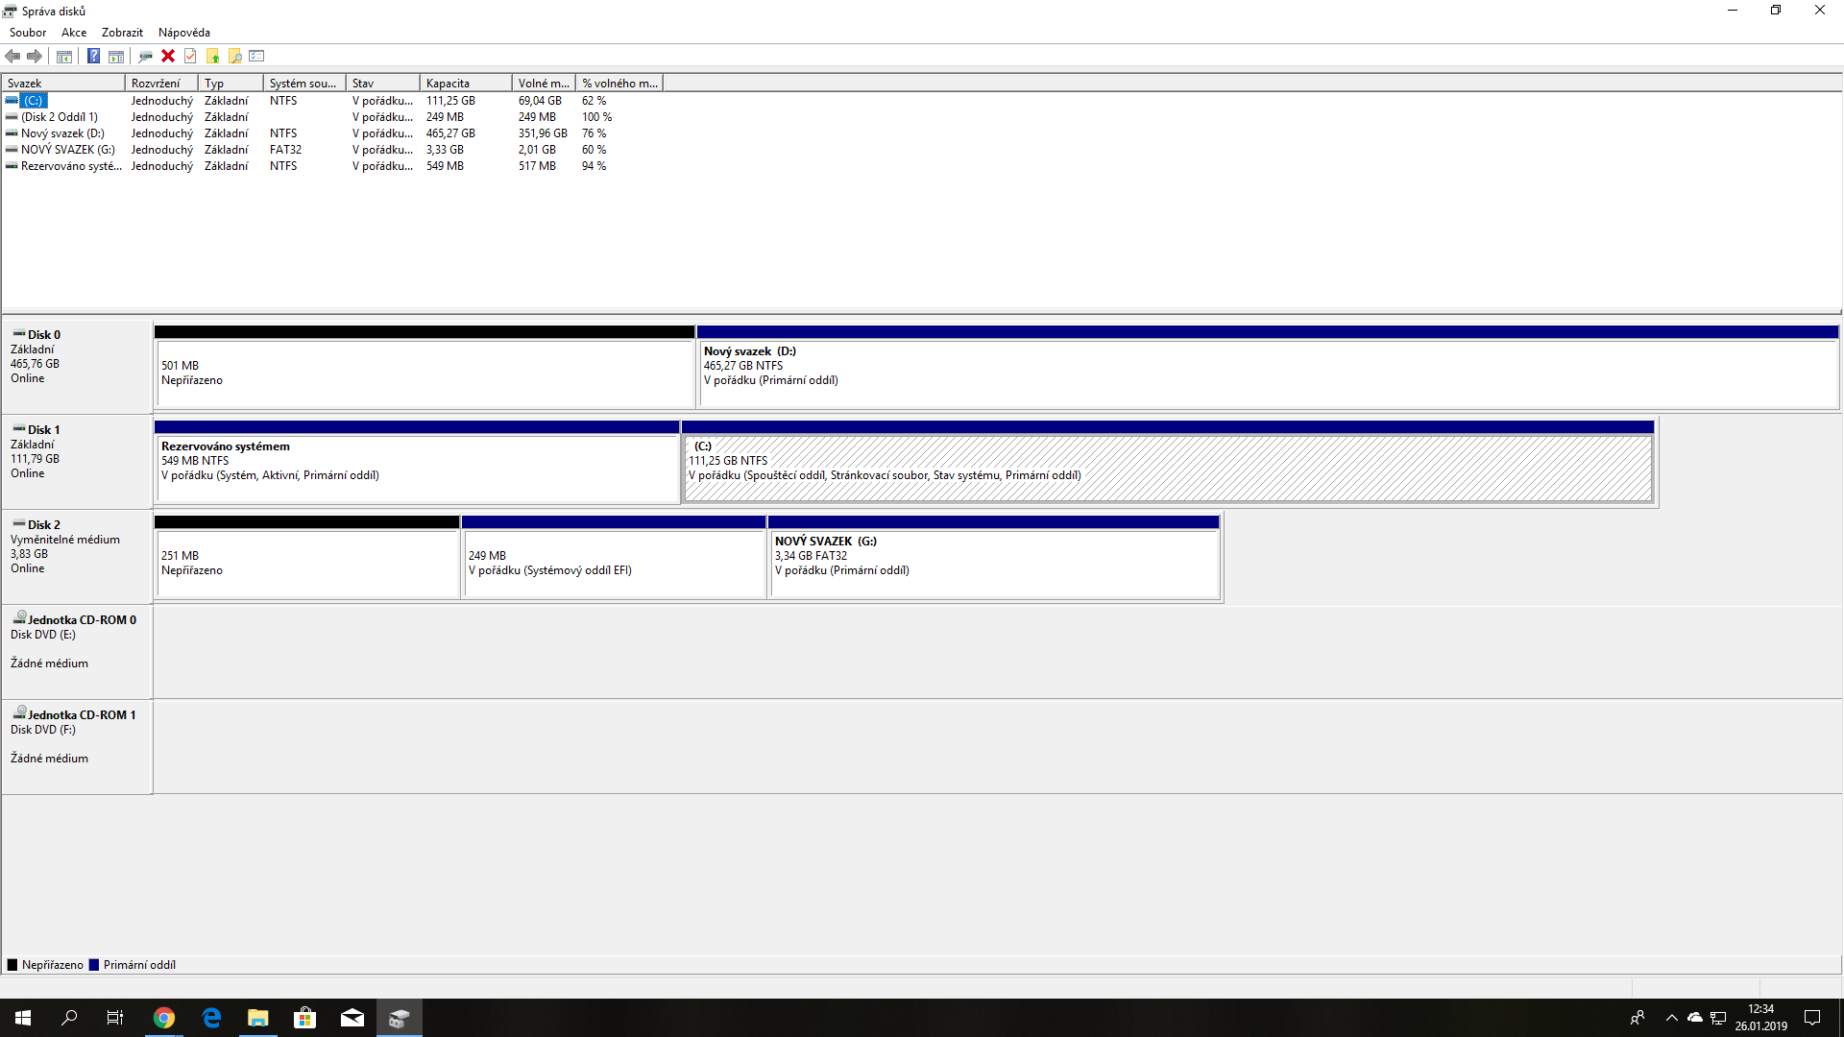The width and height of the screenshot is (1844, 1037).
Task: Open the Zobrazit menu
Action: pyautogui.click(x=122, y=33)
